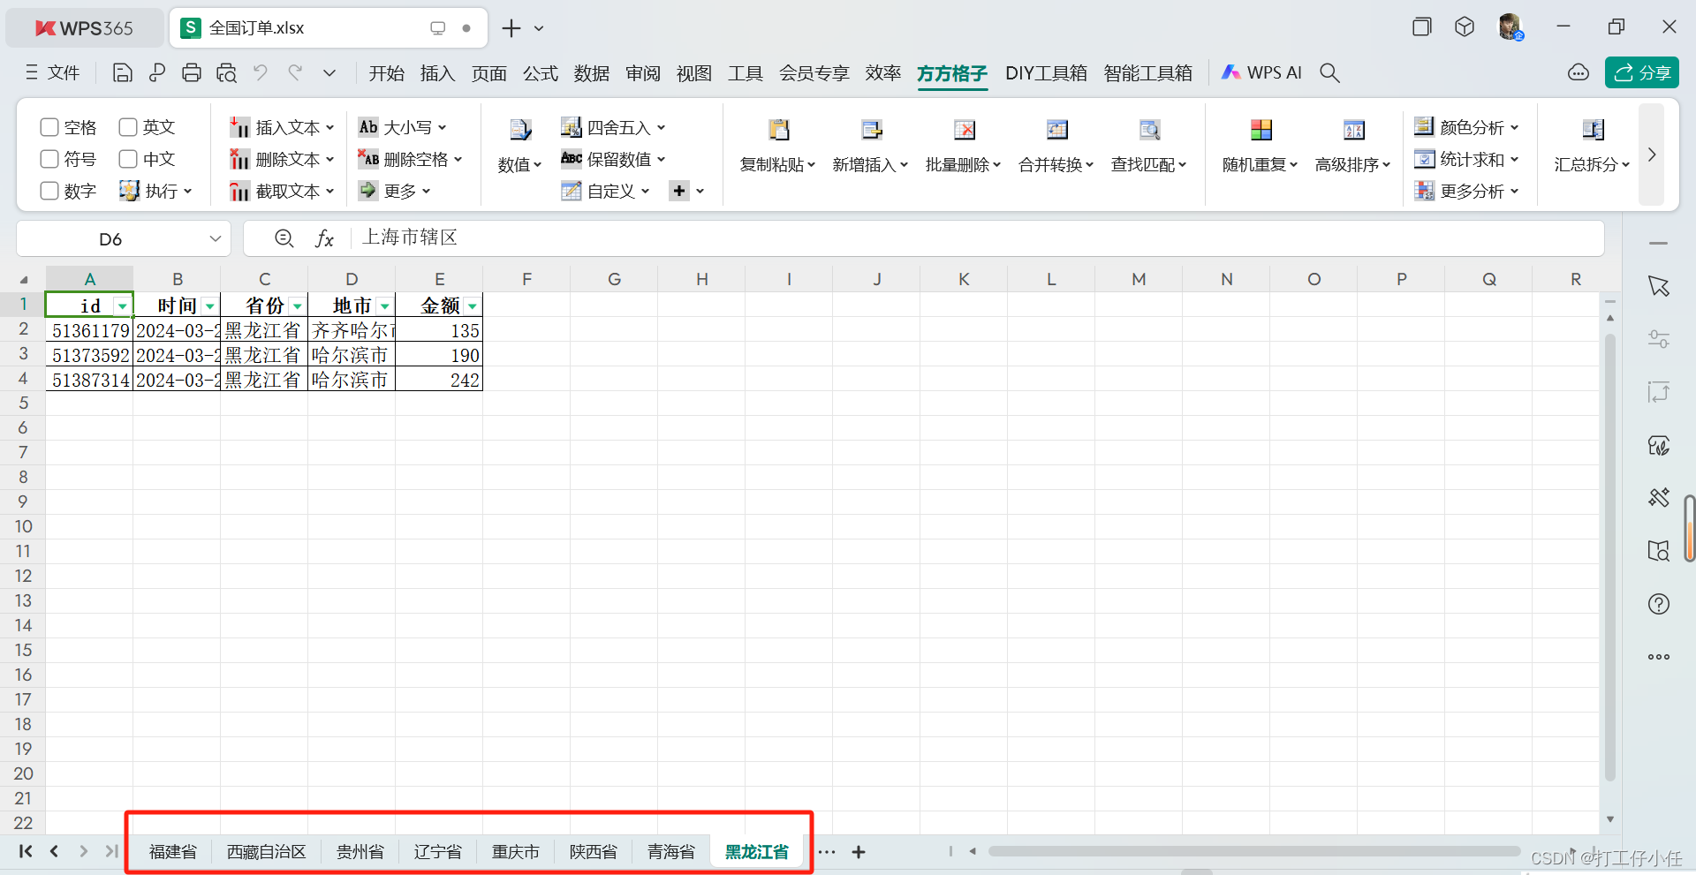Switch to the 西藏自治区 sheet tab
This screenshot has height=875, width=1696.
click(267, 852)
